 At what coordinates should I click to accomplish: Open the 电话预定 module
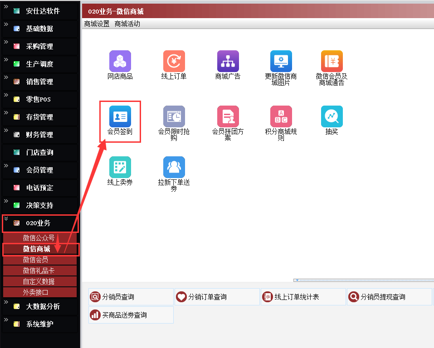pyautogui.click(x=40, y=188)
